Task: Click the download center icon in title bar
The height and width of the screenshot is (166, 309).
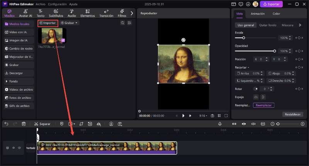Action: (248, 4)
